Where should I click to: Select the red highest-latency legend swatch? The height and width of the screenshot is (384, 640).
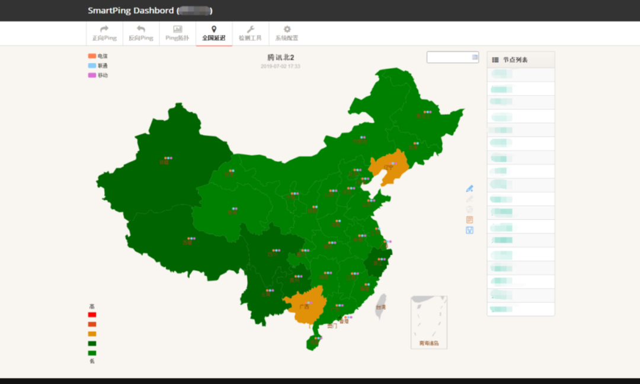[92, 315]
